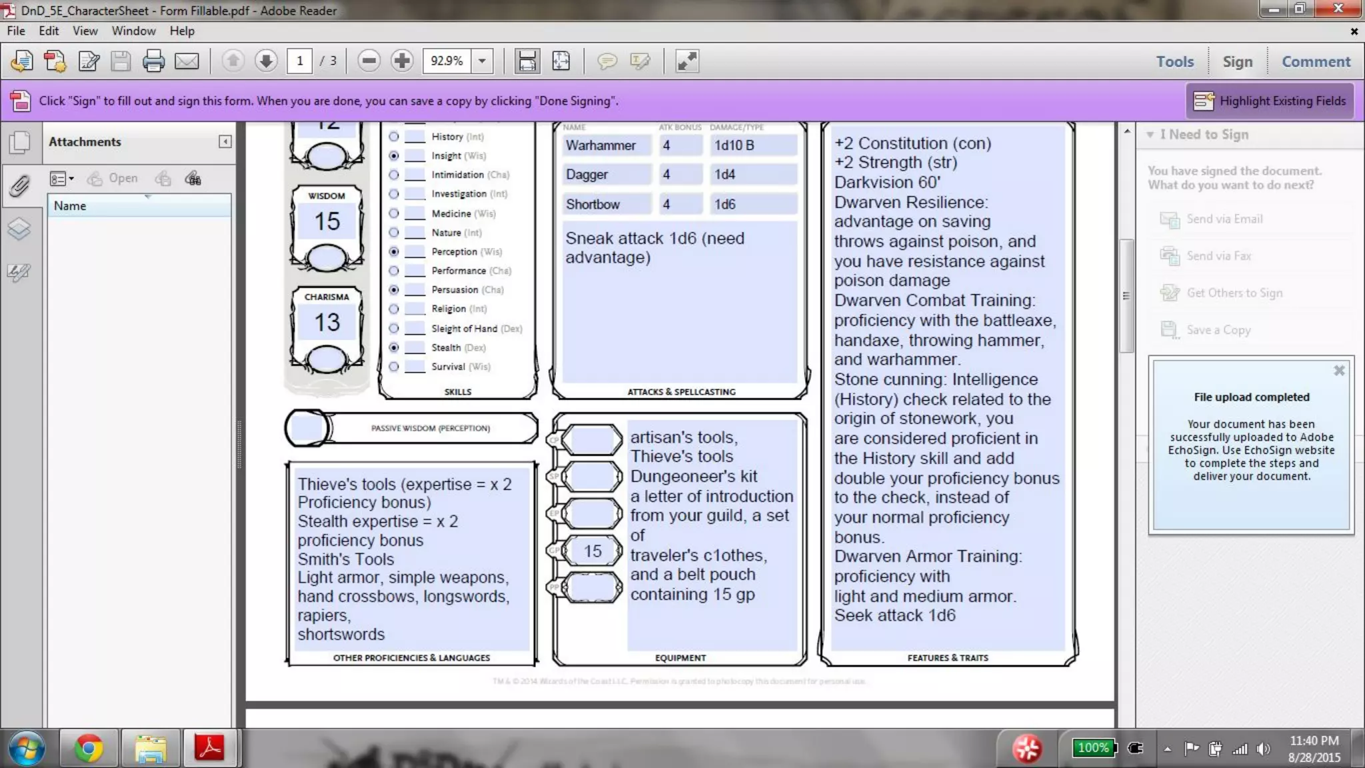The image size is (1365, 768).
Task: Switch to the Comment pane tab
Action: [x=1316, y=61]
